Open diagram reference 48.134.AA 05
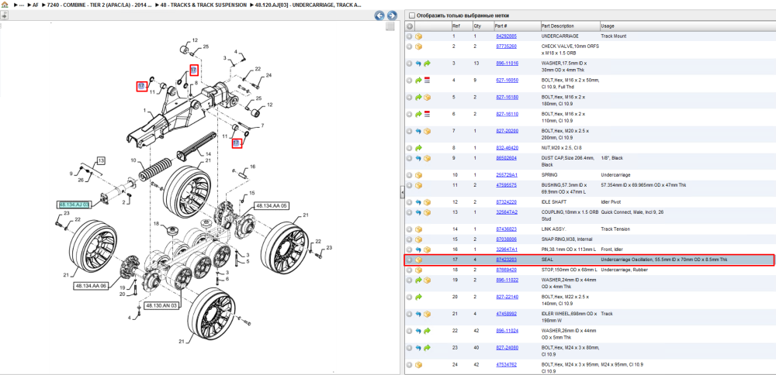This screenshot has width=776, height=375. click(x=272, y=205)
